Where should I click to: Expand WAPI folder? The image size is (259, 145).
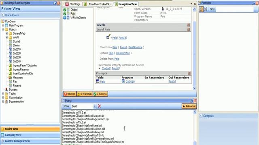coord(7,37)
